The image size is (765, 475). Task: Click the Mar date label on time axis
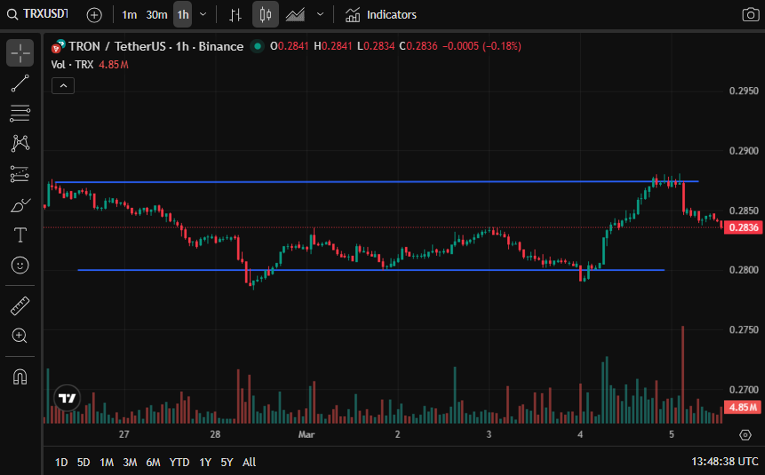[307, 434]
